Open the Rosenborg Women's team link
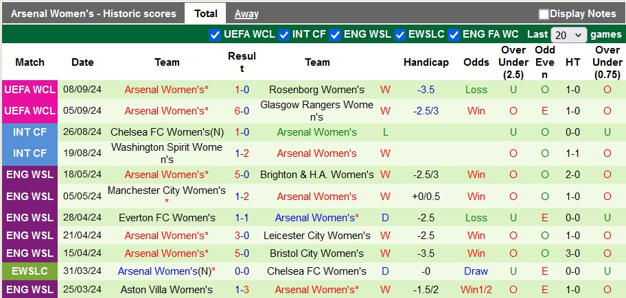Viewport: 626px width, 298px height. click(316, 90)
